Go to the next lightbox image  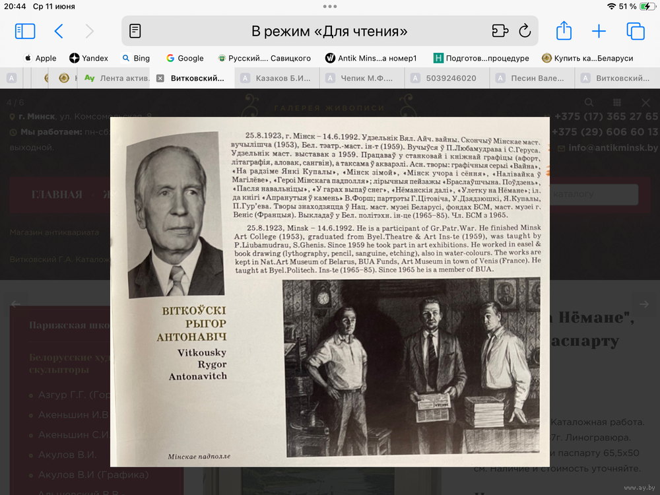[x=644, y=304]
